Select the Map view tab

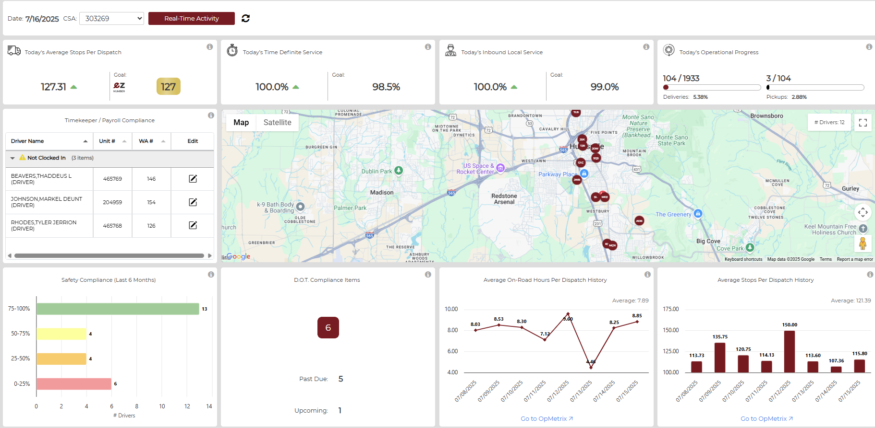coord(241,123)
